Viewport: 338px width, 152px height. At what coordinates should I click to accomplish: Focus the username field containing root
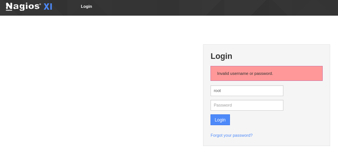(x=247, y=91)
